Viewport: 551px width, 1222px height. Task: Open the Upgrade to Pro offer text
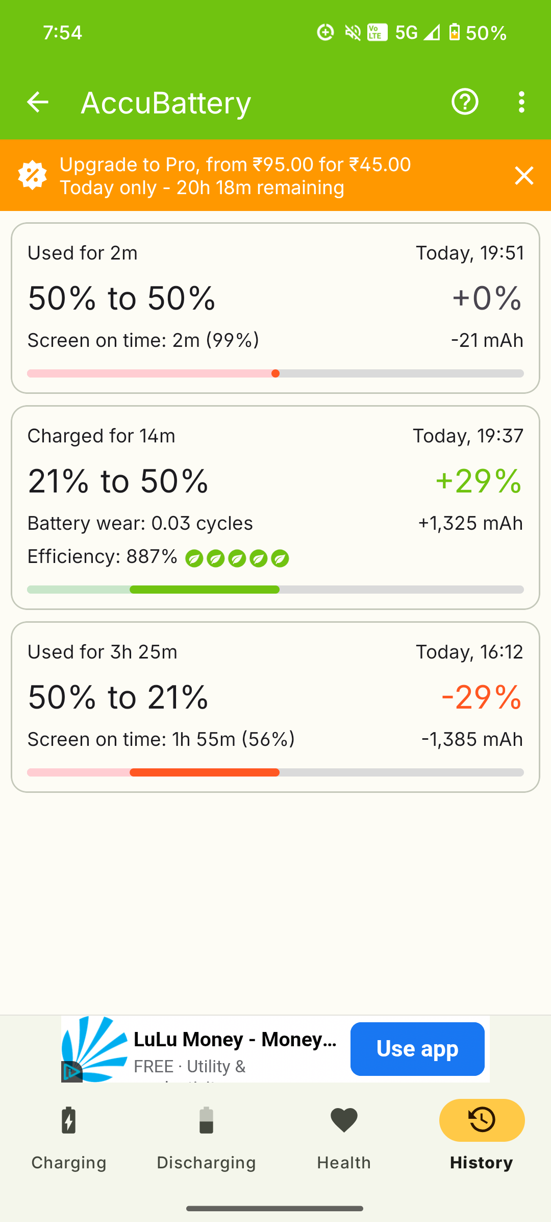235,176
